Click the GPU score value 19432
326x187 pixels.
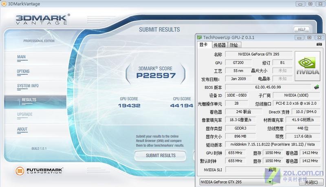129,106
